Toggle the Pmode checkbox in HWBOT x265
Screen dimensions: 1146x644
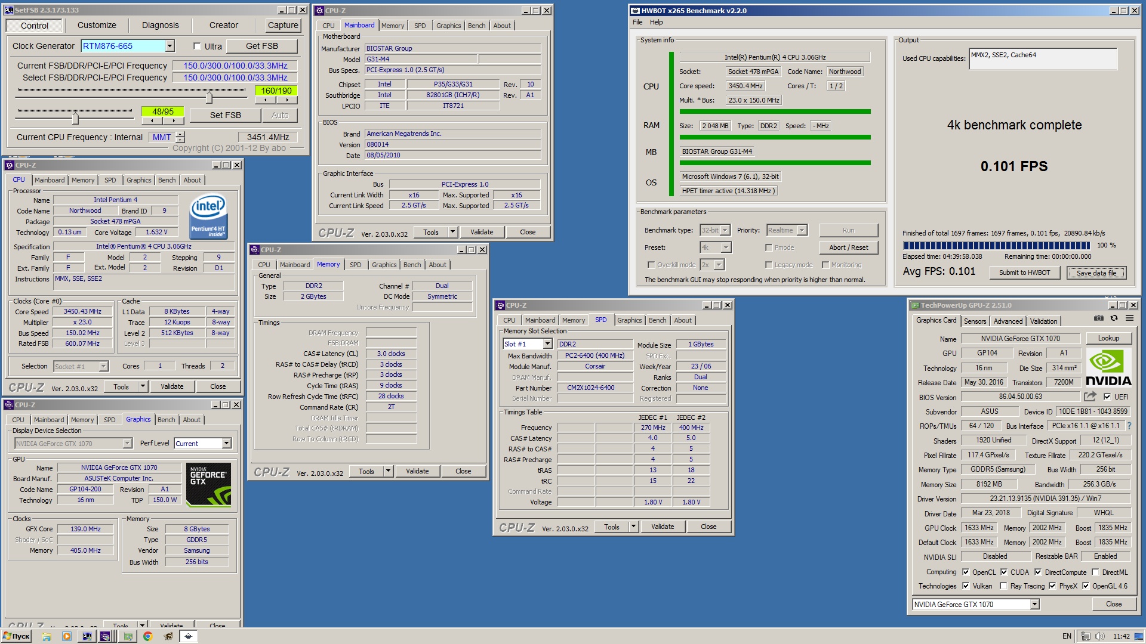tap(769, 247)
